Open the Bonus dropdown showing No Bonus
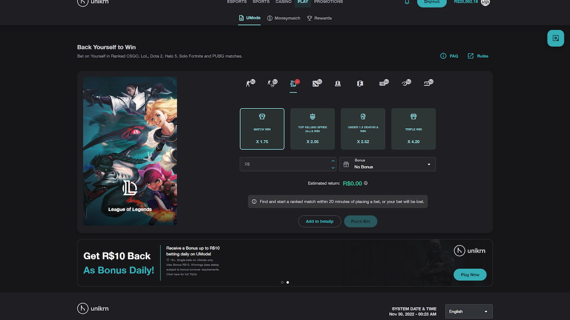The image size is (570, 320). tap(387, 164)
